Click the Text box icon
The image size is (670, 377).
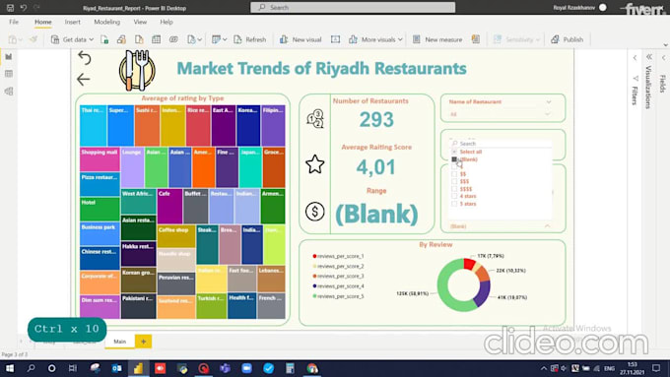click(335, 39)
